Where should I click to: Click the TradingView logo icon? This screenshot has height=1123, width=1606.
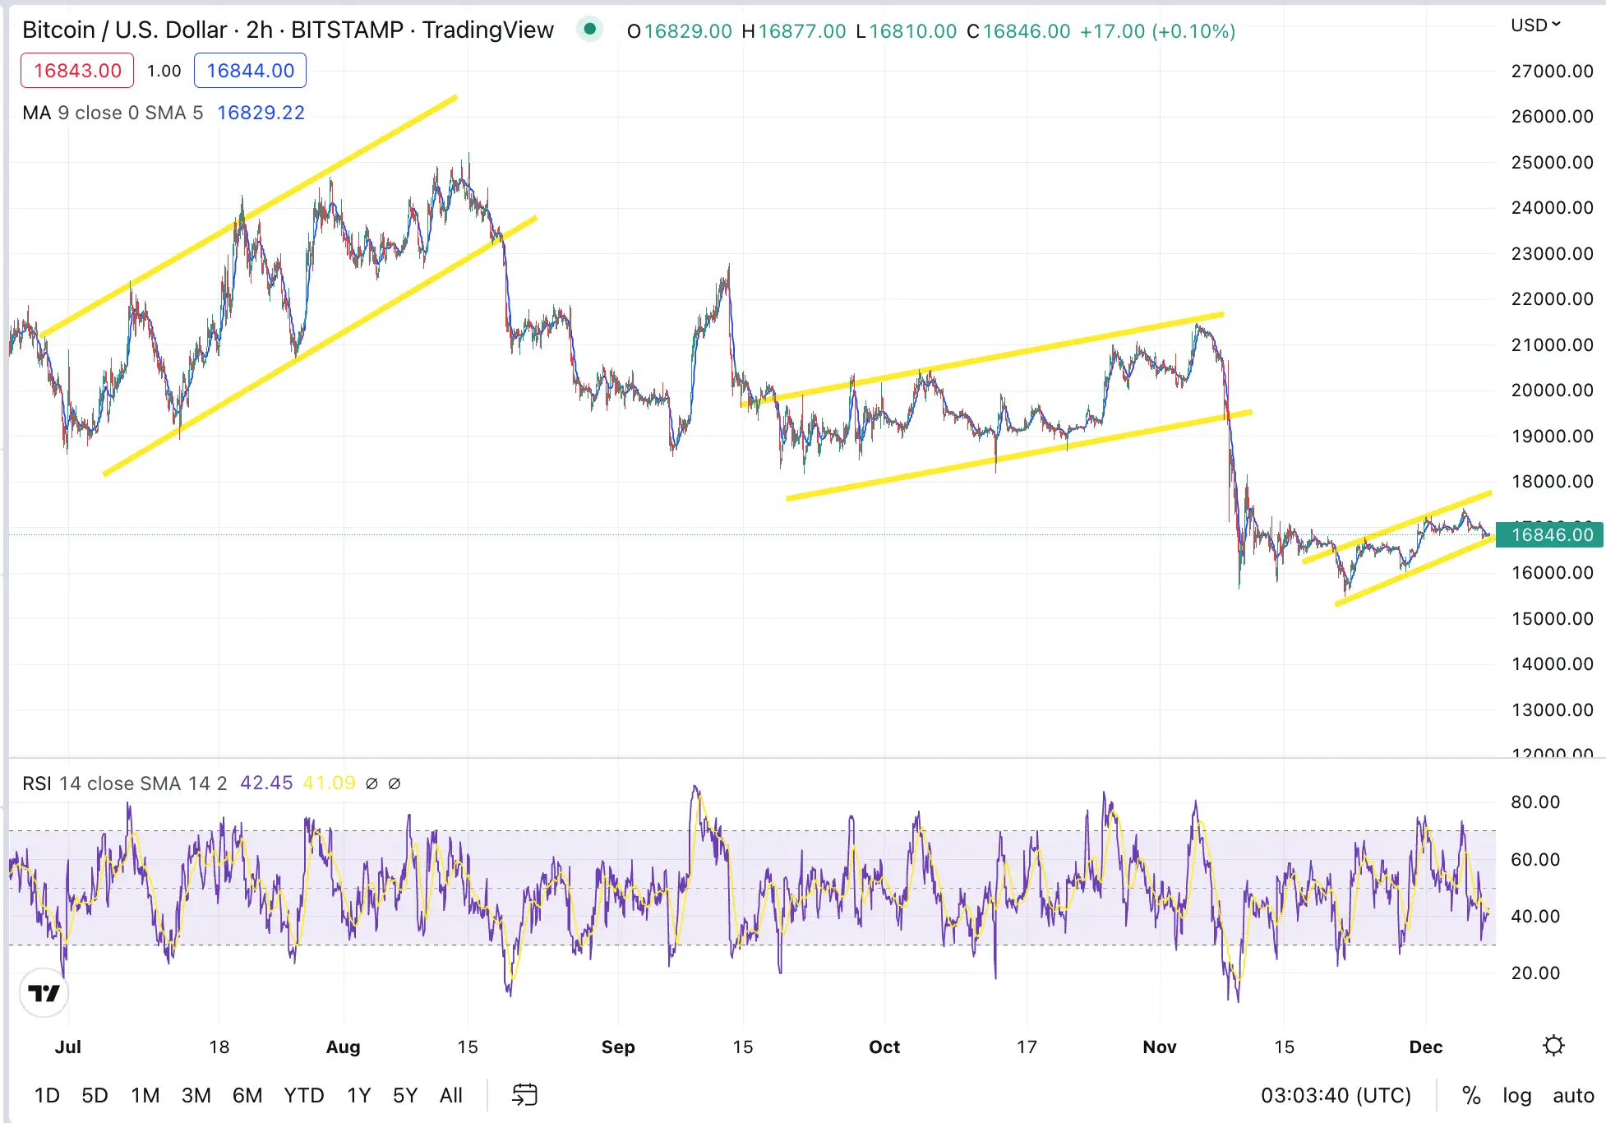44,993
